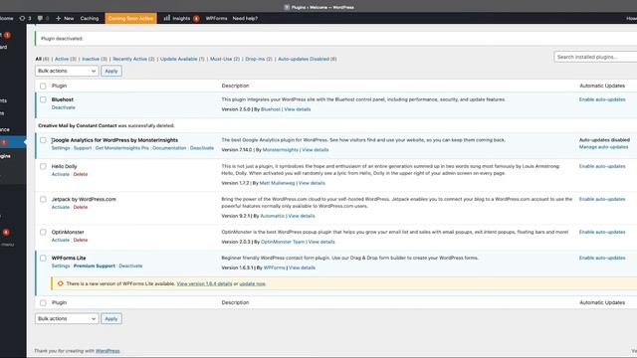Open the Insights admin bar menu
Image resolution: width=637 pixels, height=358 pixels.
click(181, 18)
